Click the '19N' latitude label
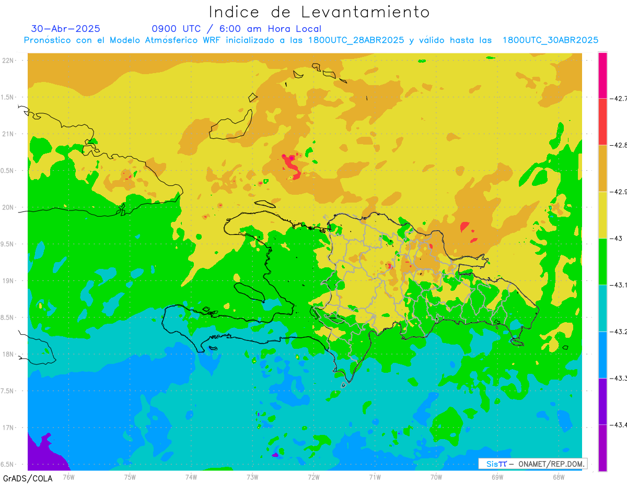Screen dimensions: 627x484 (x=8, y=281)
